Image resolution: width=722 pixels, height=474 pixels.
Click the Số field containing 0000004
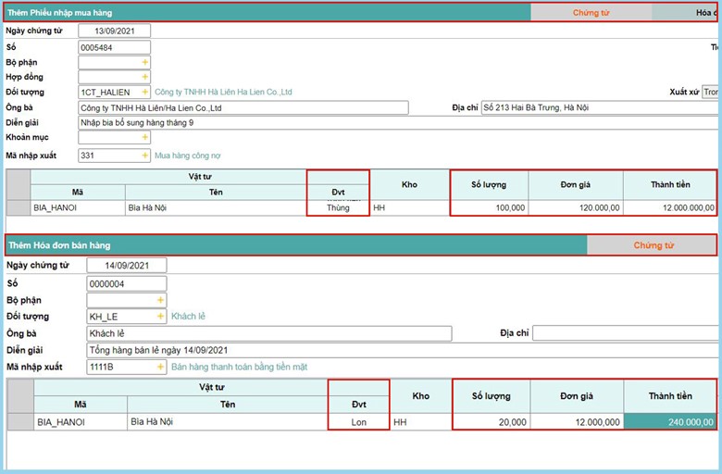tap(126, 283)
